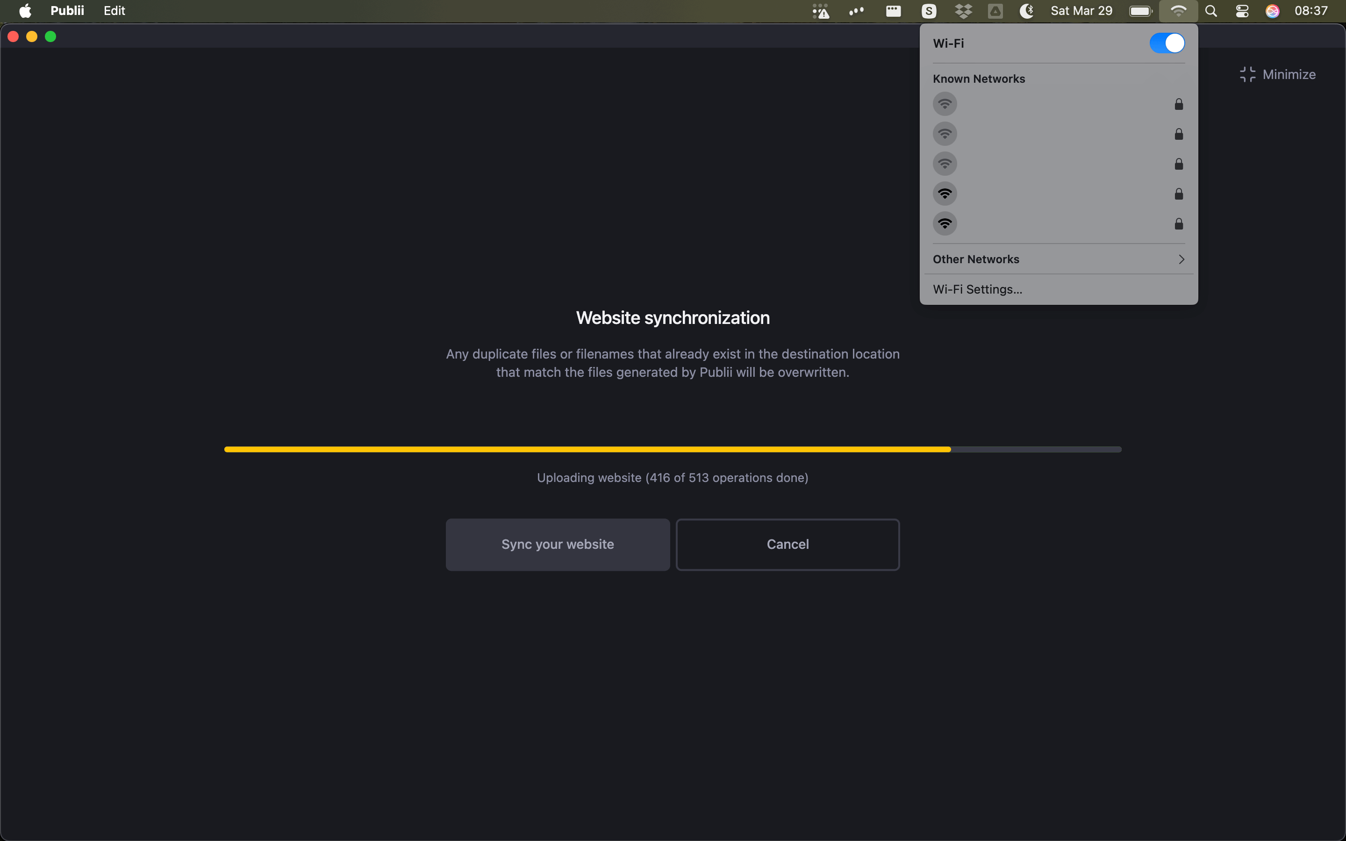Select the fifth known network
Viewport: 1346px width, 841px height.
click(x=1059, y=224)
